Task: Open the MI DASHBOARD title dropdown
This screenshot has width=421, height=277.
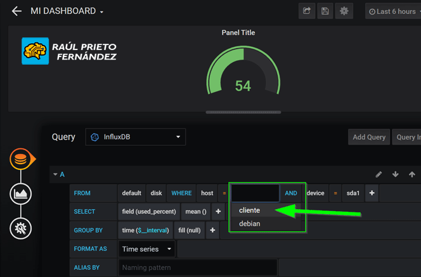Action: click(x=67, y=11)
